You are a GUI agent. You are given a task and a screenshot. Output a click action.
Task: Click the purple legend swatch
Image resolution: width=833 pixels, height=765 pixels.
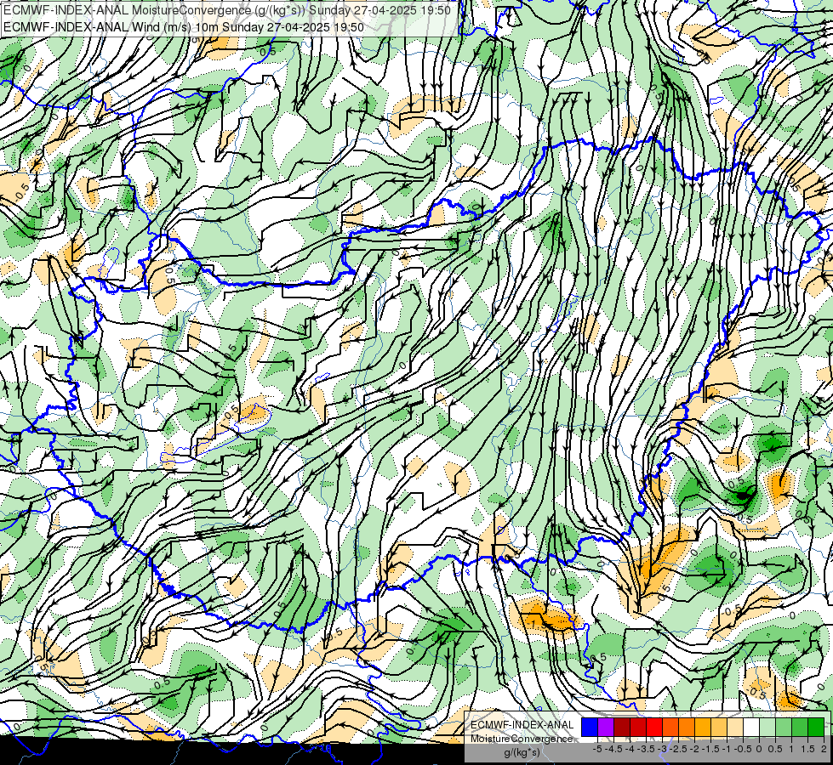(x=606, y=727)
